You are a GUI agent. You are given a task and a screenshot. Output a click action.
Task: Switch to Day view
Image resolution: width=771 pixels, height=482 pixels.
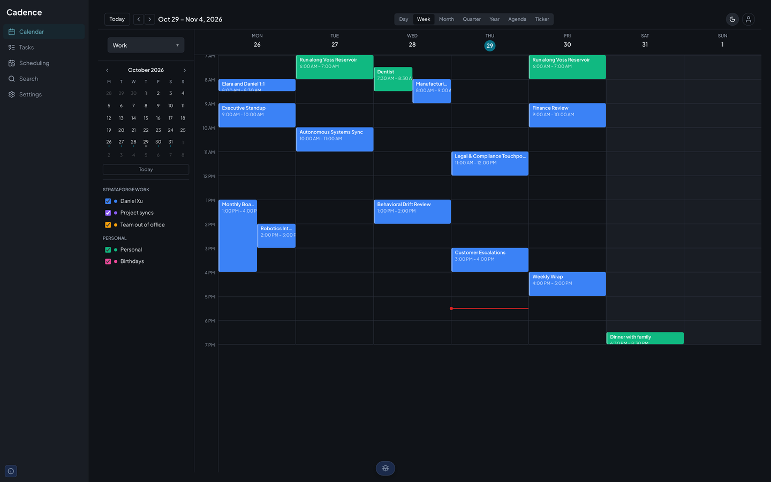point(404,19)
